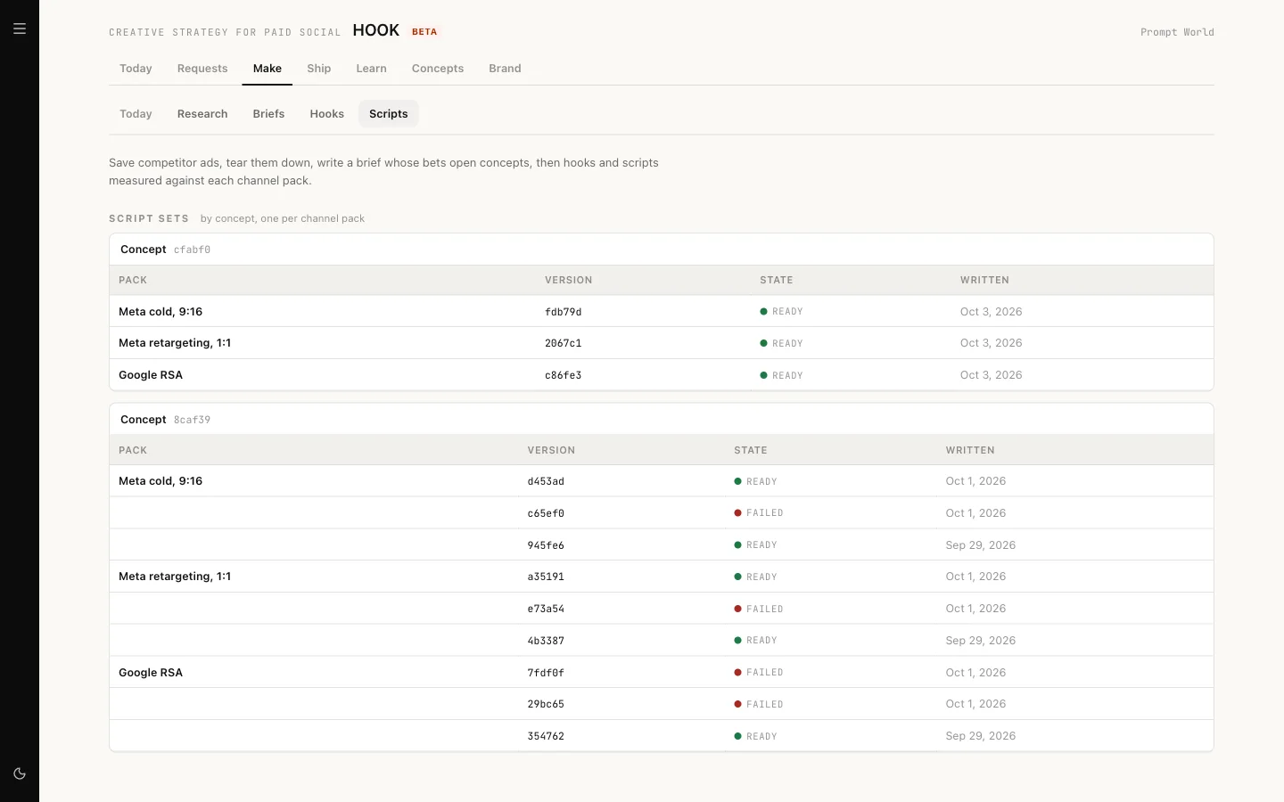The image size is (1284, 802).
Task: Go to the Requests tab
Action: coord(202,69)
